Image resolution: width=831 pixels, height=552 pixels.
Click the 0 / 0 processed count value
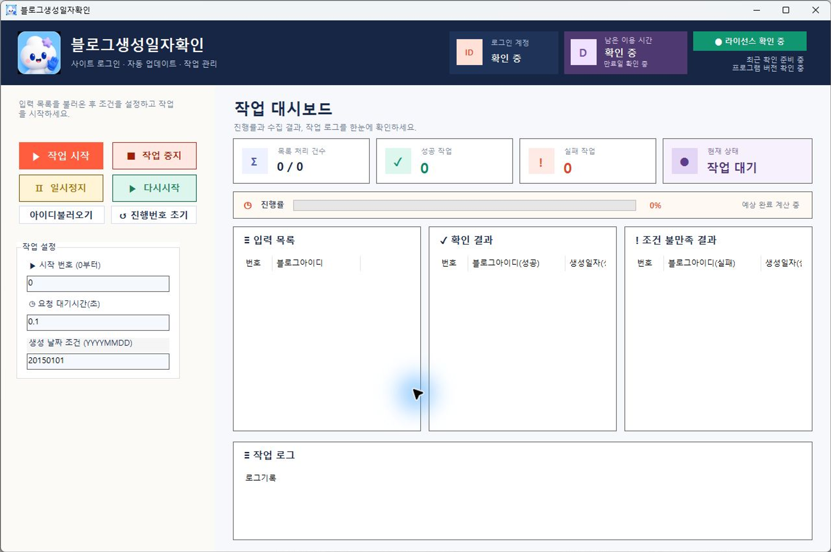click(290, 167)
